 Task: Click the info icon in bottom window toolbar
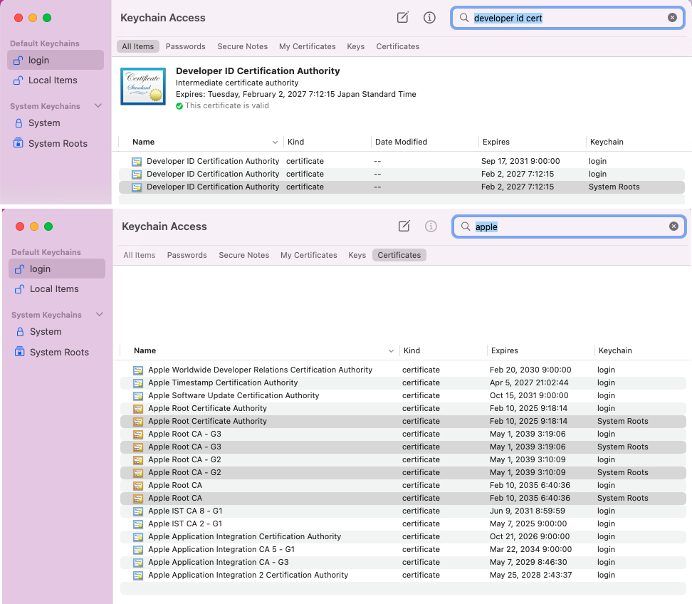[431, 226]
